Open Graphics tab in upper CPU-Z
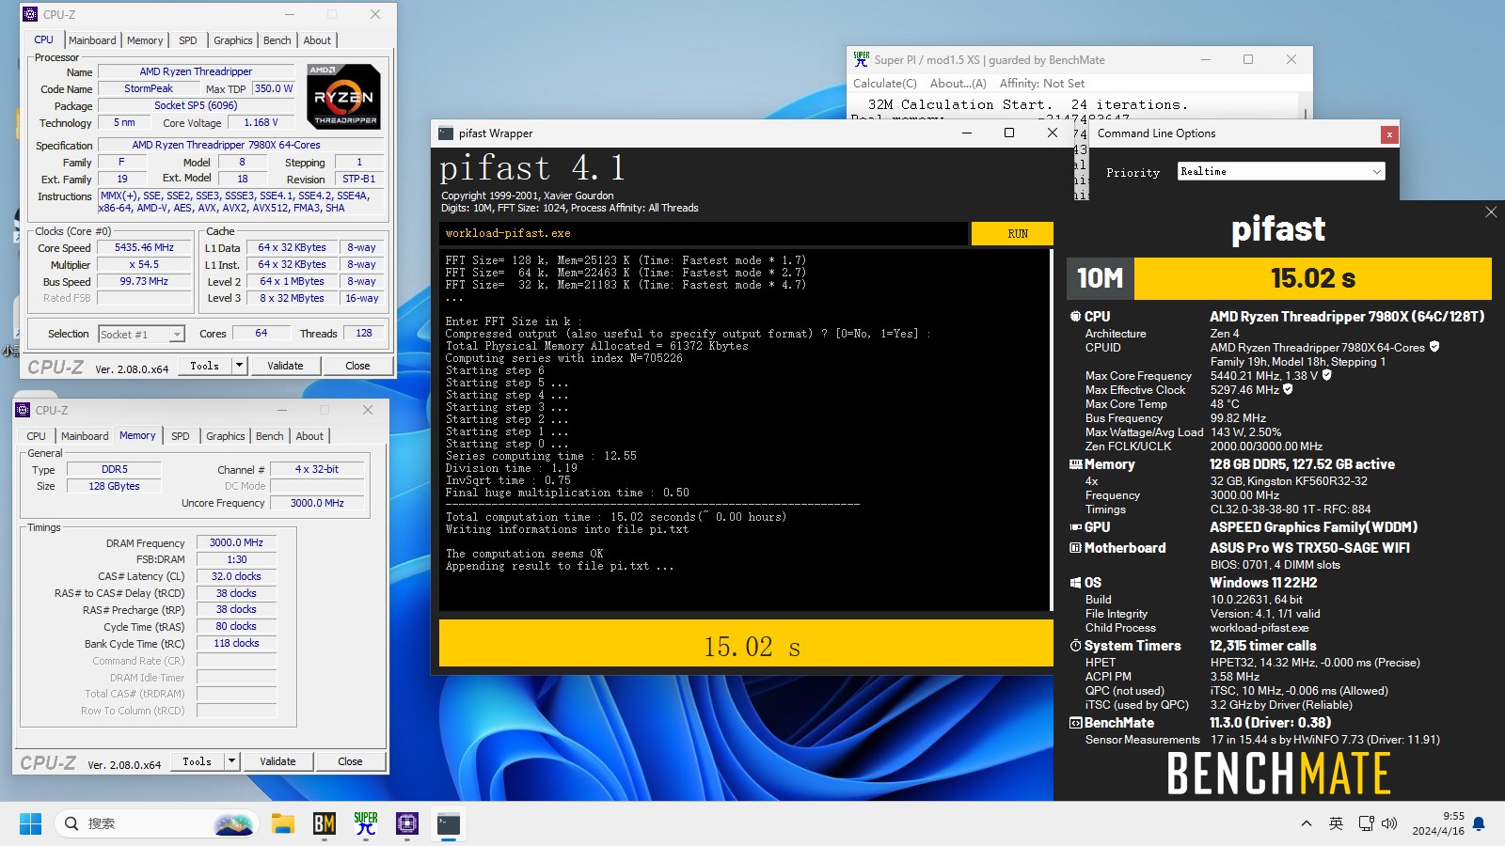 pos(232,40)
